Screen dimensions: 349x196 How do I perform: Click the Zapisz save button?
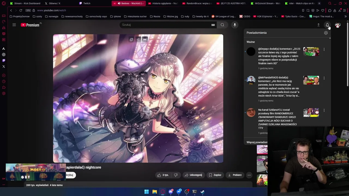[x=215, y=175]
